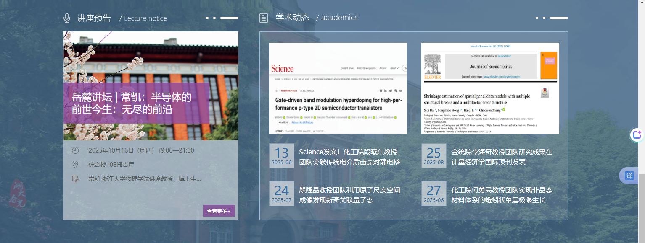
Task: Click the clock icon next to lecture time
Action: click(75, 150)
